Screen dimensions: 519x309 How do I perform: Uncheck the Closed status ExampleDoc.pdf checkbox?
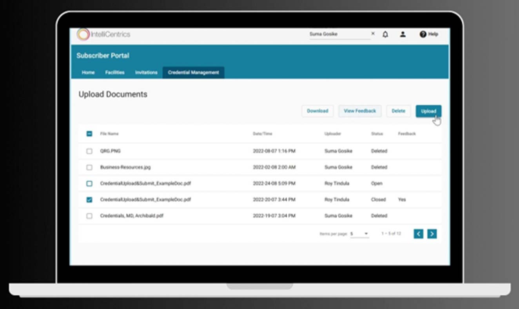[x=89, y=200]
